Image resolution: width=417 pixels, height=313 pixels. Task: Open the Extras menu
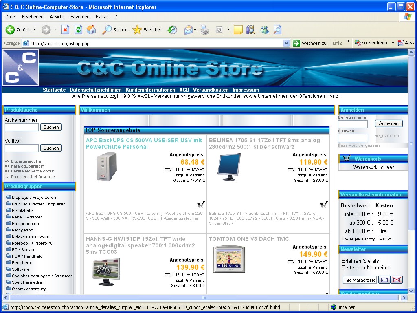click(102, 17)
